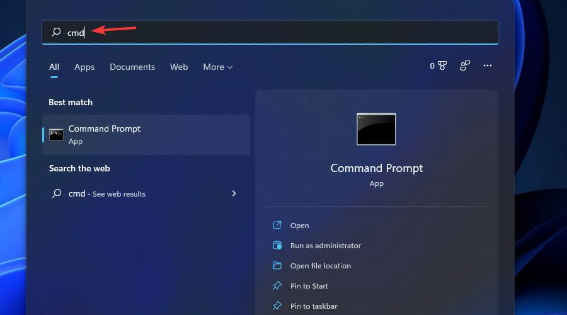This screenshot has width=567, height=315.
Task: Click the Open action icon
Action: (277, 225)
